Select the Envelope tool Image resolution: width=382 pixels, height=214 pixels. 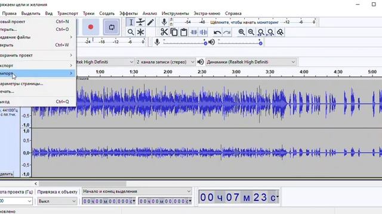click(x=141, y=23)
